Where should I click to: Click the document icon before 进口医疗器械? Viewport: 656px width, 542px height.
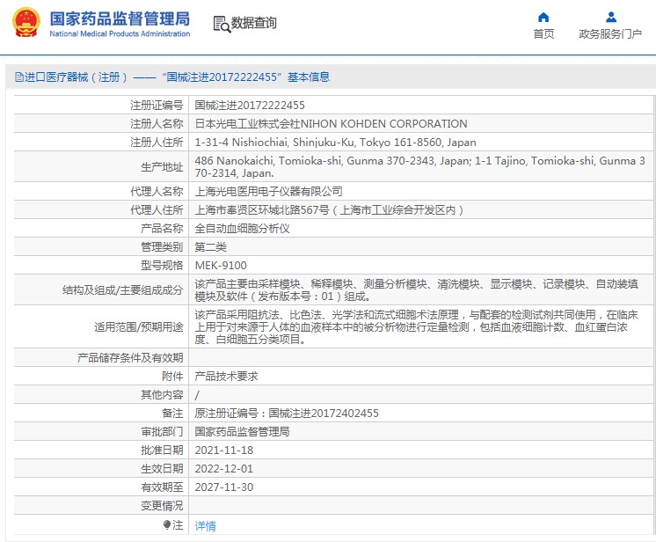pos(18,77)
